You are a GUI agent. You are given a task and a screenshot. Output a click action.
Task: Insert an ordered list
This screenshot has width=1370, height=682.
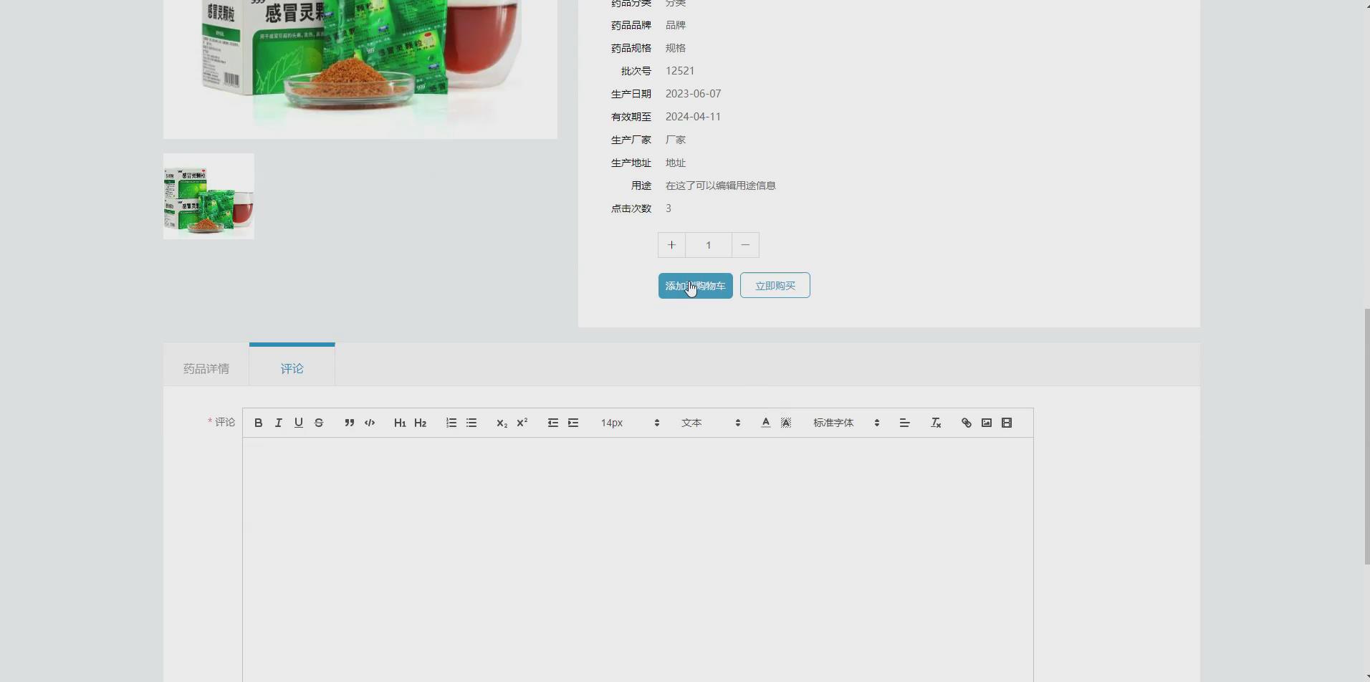(451, 423)
